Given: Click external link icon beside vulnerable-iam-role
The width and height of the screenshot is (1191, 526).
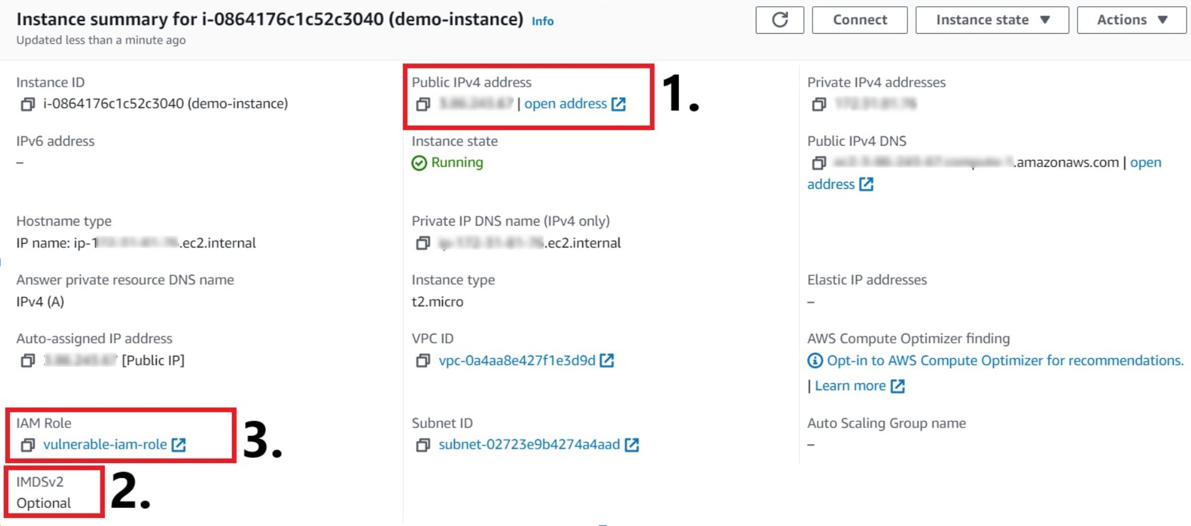Looking at the screenshot, I should click(179, 445).
